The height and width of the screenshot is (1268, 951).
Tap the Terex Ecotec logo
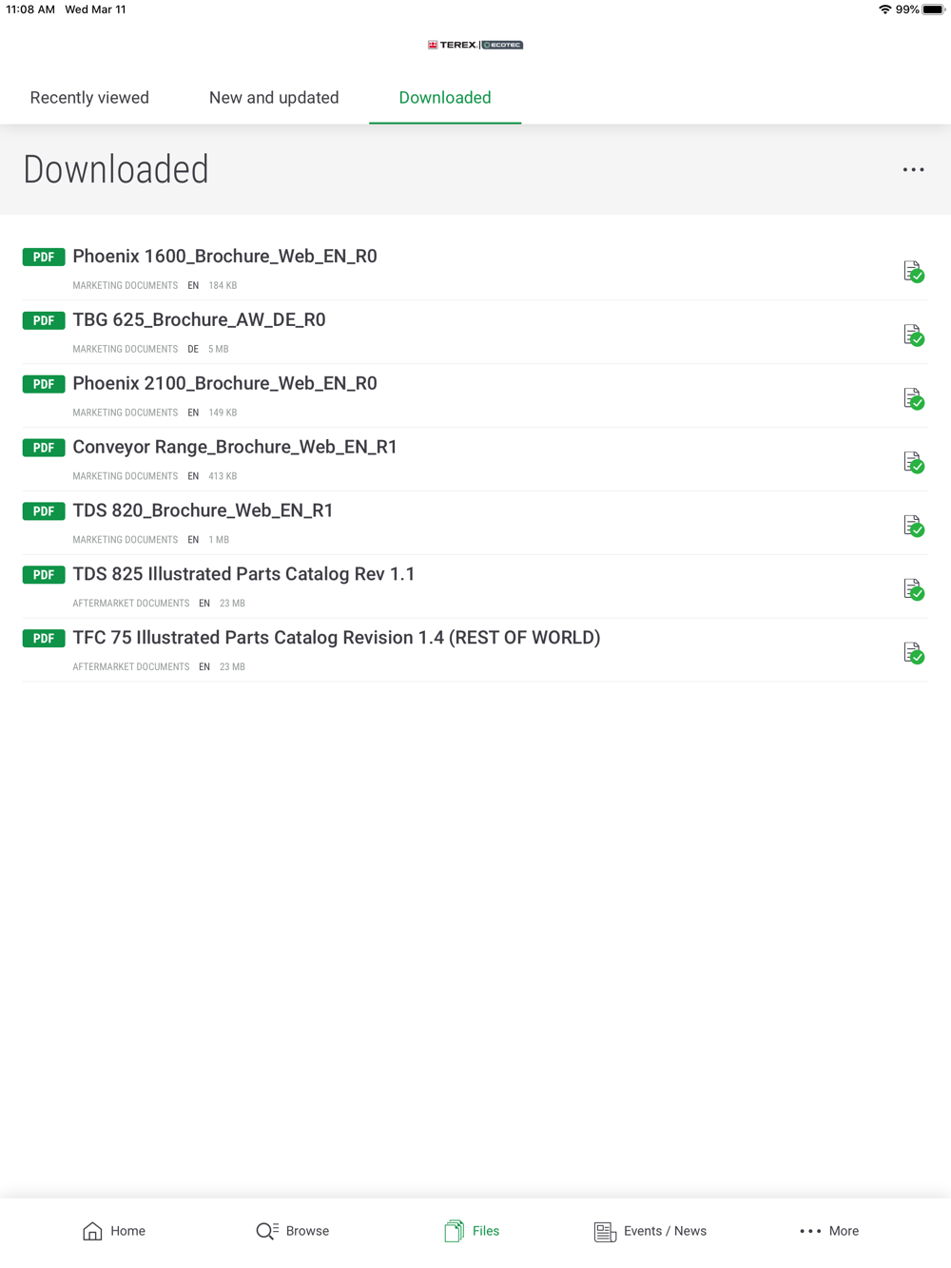pyautogui.click(x=475, y=45)
